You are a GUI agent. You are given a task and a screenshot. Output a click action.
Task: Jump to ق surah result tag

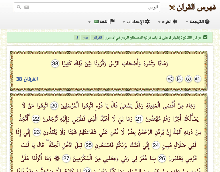click(x=77, y=38)
